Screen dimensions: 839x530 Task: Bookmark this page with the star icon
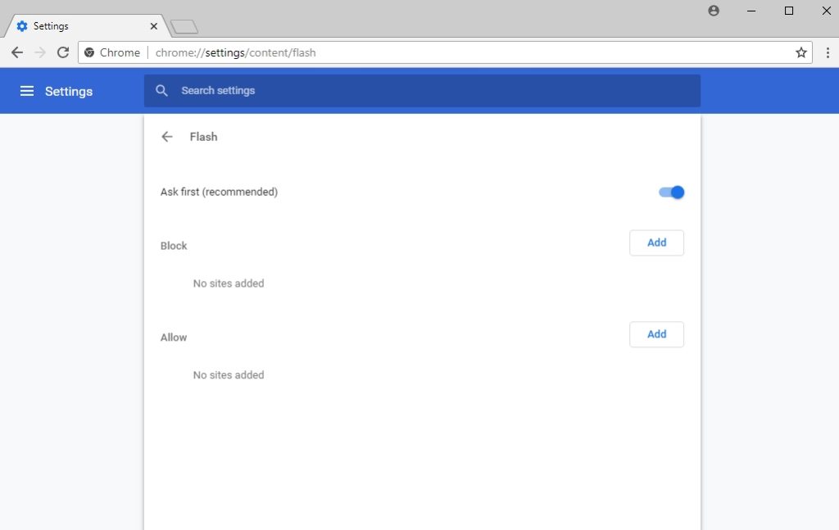(x=800, y=52)
